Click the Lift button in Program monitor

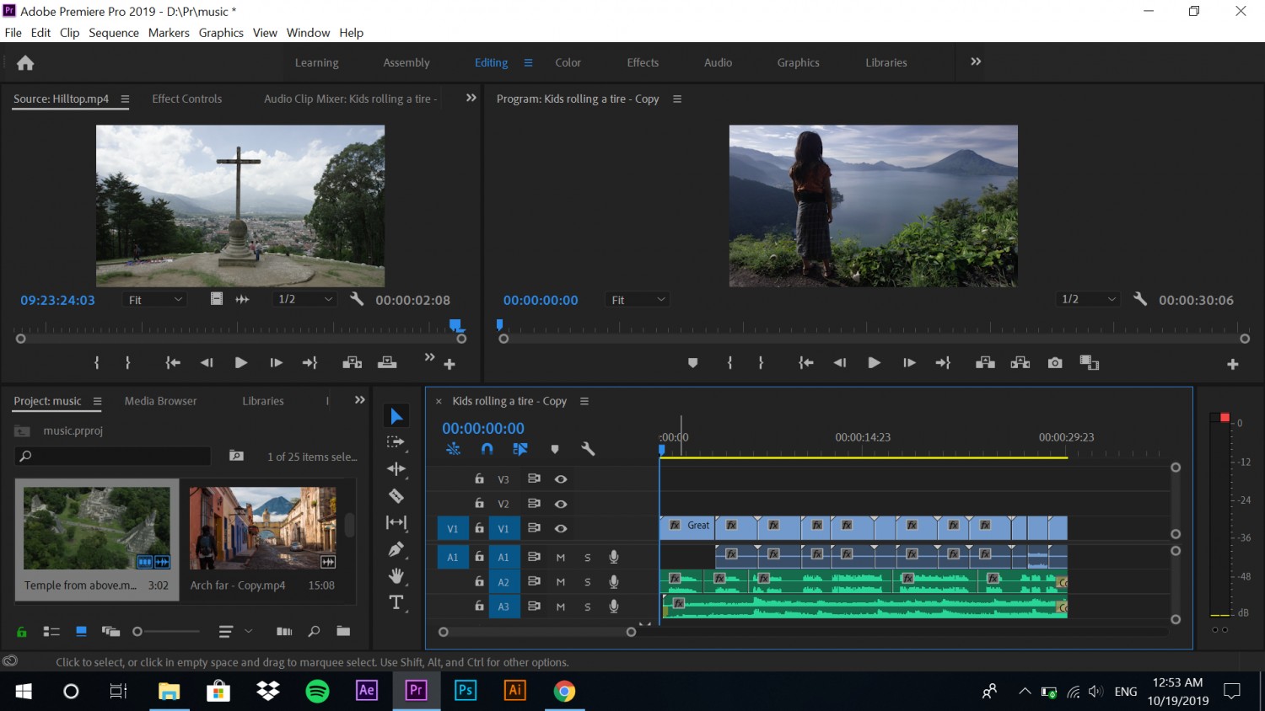tap(985, 363)
